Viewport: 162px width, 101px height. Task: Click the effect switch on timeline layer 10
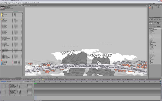tap(20, 95)
